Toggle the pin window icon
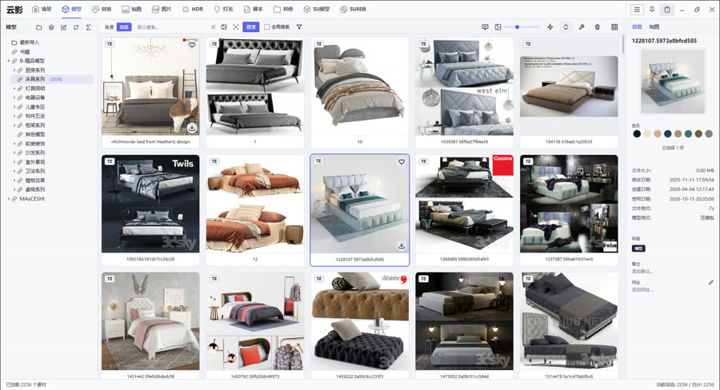The height and width of the screenshot is (390, 720). [651, 9]
